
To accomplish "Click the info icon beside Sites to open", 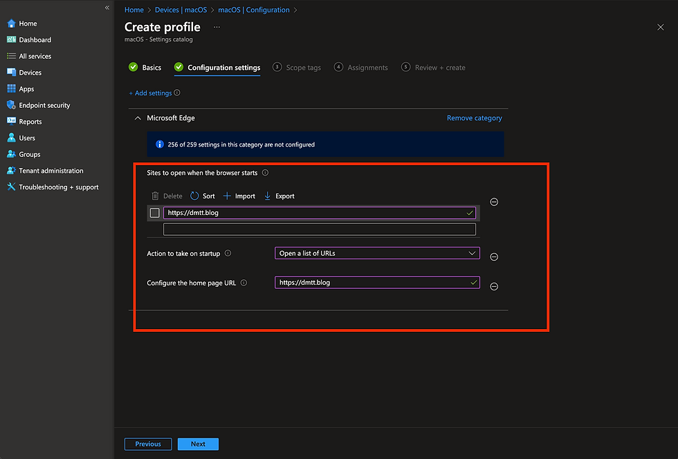I will click(x=265, y=172).
